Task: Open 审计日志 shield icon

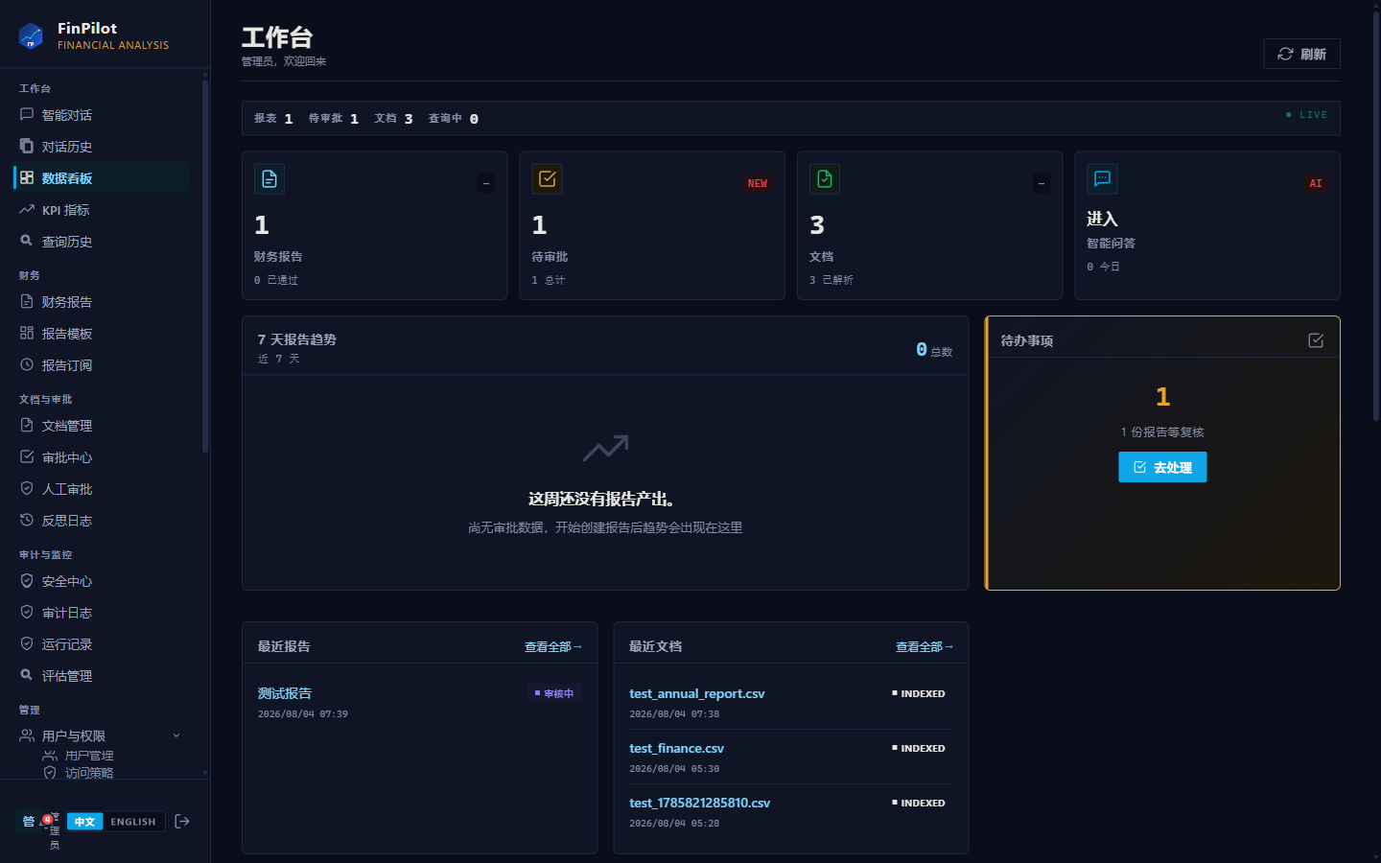Action: tap(27, 612)
